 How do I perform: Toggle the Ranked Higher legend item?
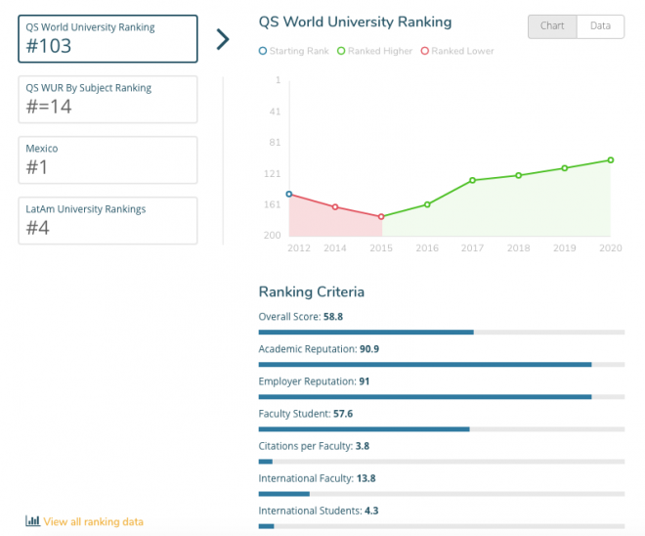pos(374,51)
